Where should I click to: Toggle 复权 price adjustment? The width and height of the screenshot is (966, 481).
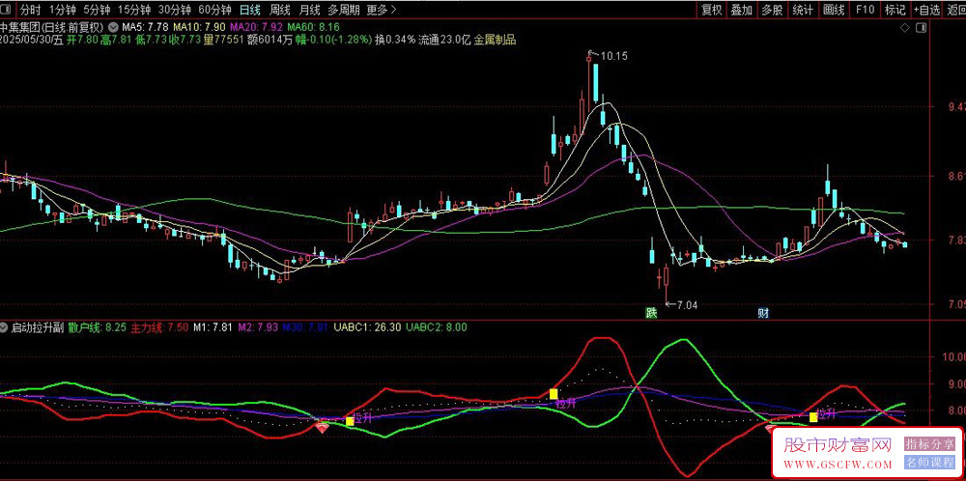point(712,10)
